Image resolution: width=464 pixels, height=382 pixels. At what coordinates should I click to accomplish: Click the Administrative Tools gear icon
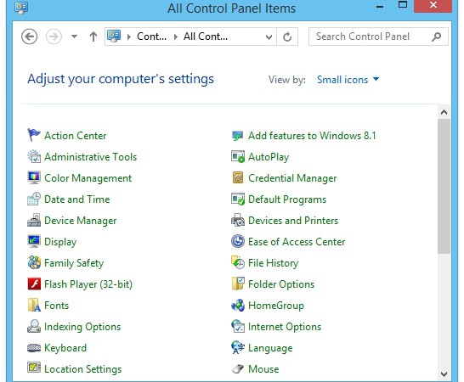33,156
